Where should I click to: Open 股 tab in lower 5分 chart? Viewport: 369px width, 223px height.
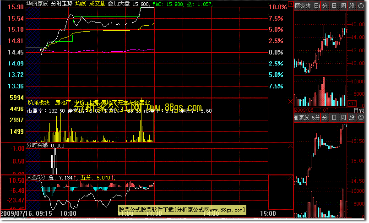pyautogui.click(x=352, y=118)
